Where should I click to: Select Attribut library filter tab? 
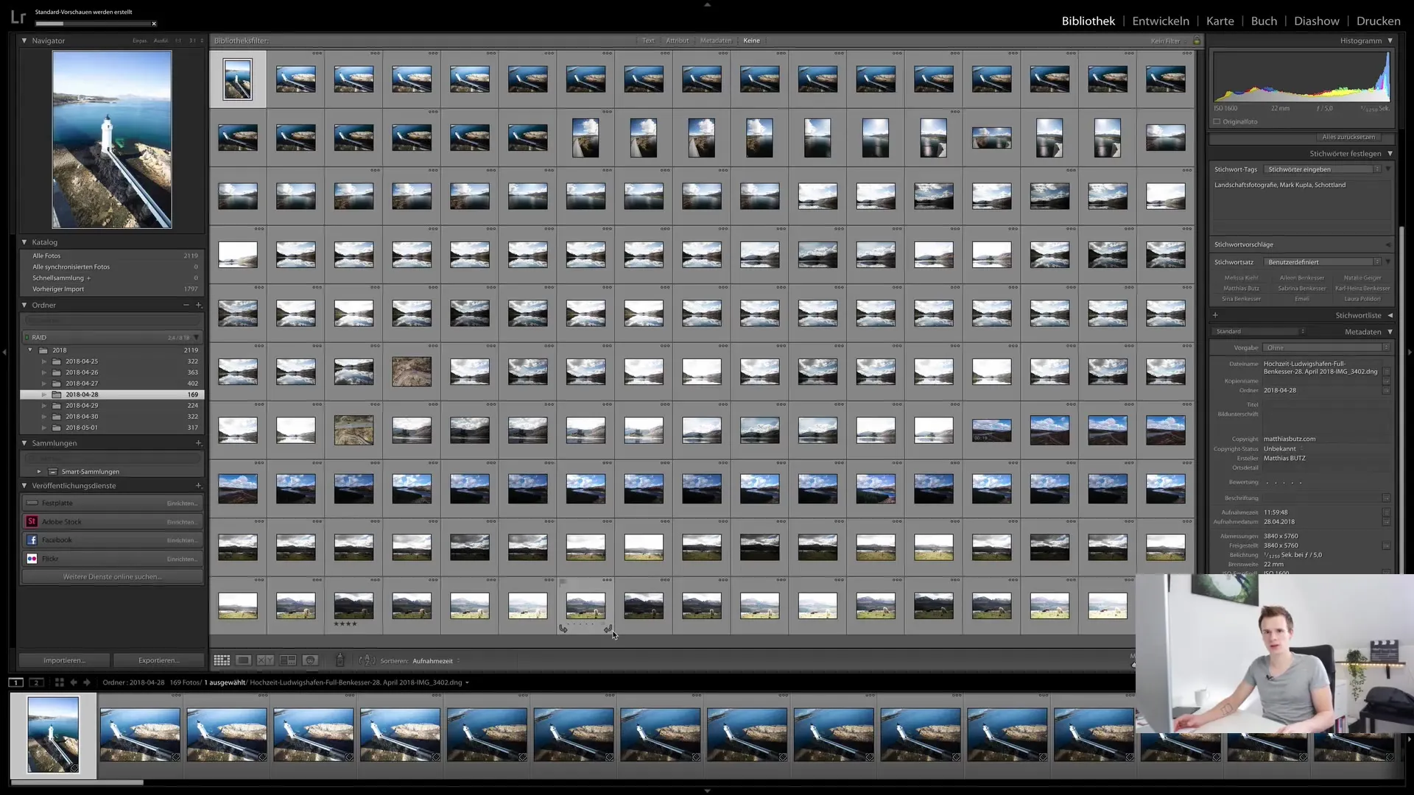coord(678,40)
